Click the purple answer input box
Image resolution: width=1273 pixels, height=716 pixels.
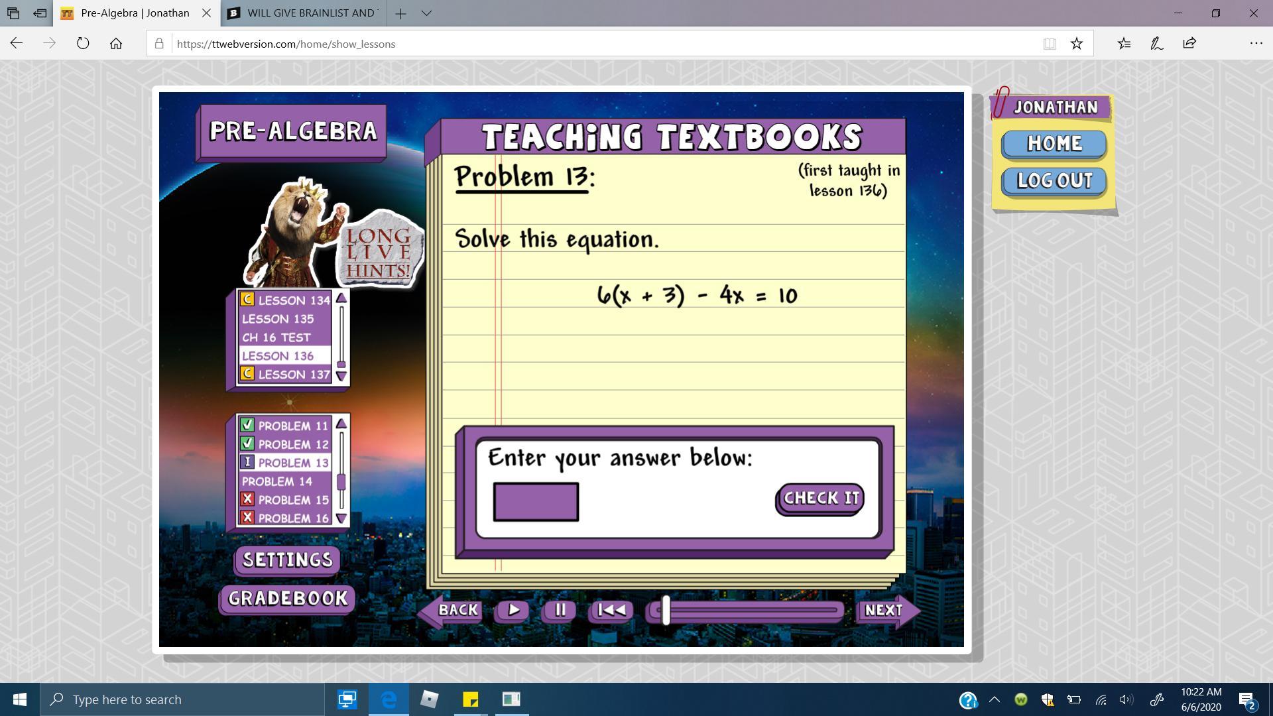pyautogui.click(x=536, y=502)
